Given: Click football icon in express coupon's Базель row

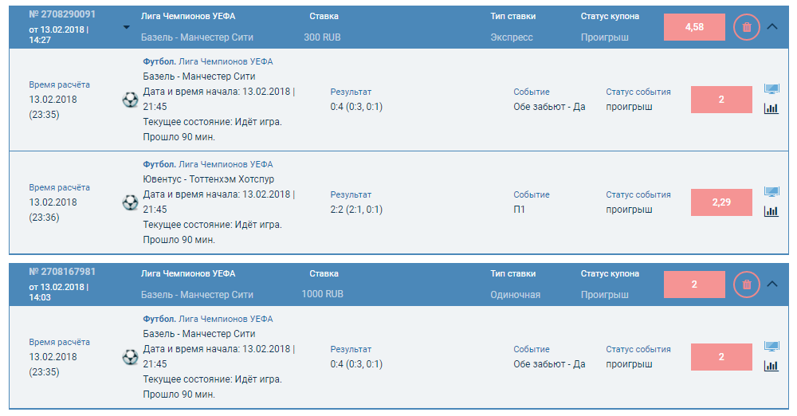Looking at the screenshot, I should pos(130,100).
